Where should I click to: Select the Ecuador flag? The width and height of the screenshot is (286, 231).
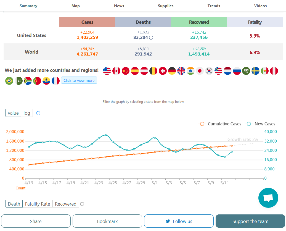(x=46, y=81)
